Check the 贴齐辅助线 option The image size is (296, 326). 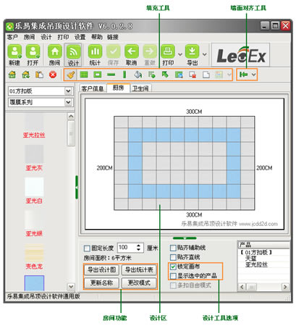(x=173, y=248)
